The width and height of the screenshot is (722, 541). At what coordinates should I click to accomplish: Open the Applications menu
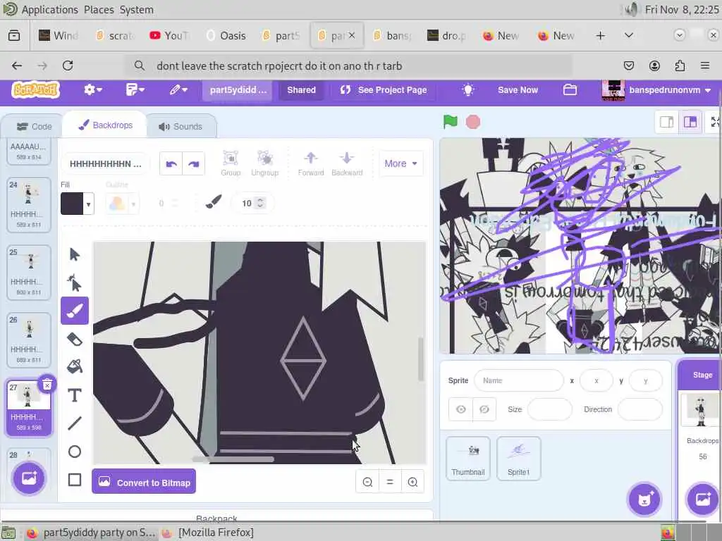50,10
